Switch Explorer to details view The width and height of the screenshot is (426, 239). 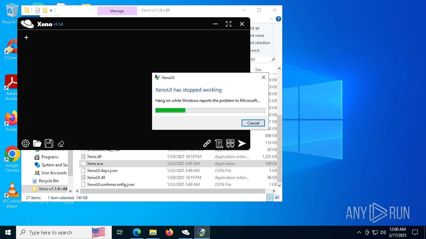(x=270, y=198)
